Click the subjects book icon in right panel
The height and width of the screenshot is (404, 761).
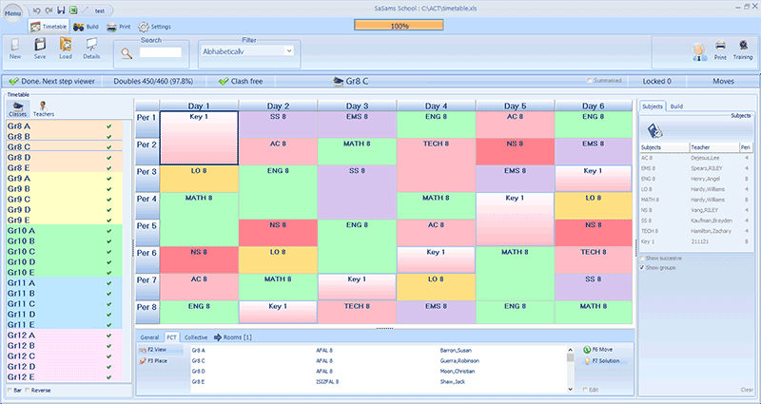(x=654, y=131)
